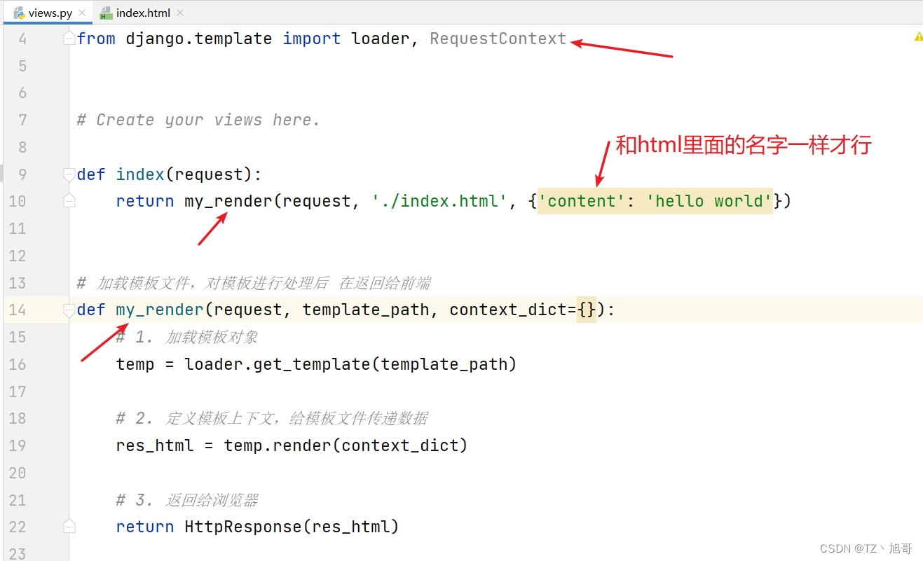
Task: Click the my_render call on line 10
Action: point(228,202)
